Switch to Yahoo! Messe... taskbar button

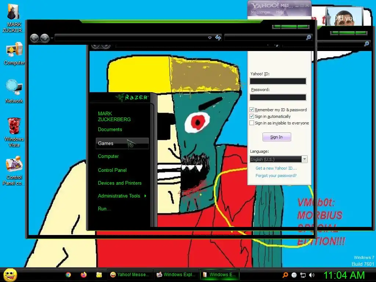pos(130,275)
